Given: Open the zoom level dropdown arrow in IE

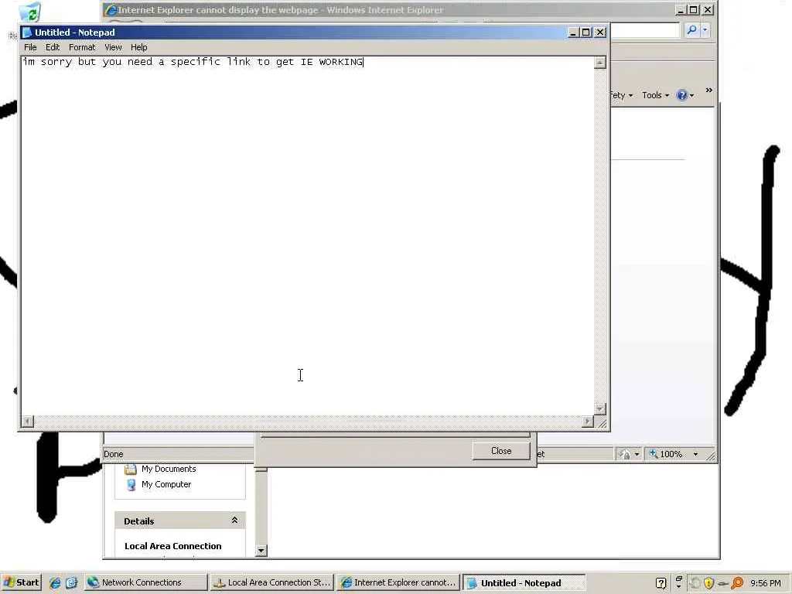Looking at the screenshot, I should tap(695, 454).
